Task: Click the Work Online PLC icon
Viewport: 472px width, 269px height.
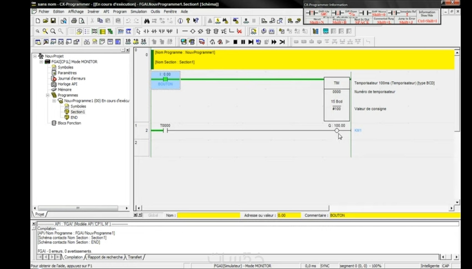Action: tap(210, 21)
